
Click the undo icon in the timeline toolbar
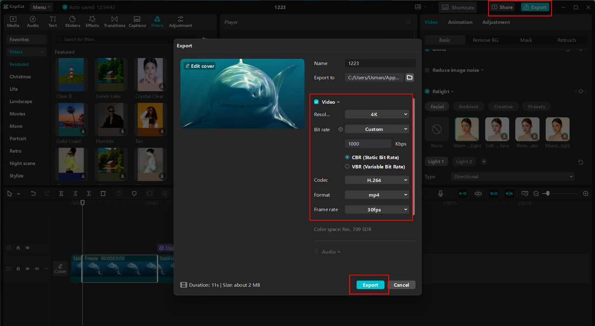point(33,194)
